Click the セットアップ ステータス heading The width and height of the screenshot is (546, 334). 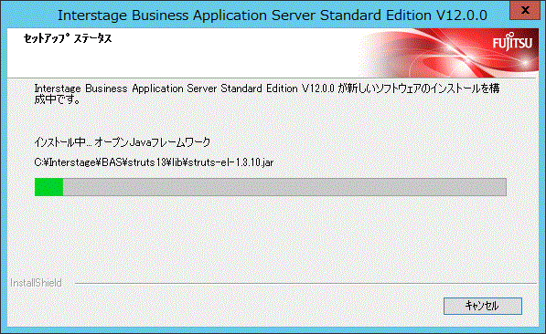(68, 38)
